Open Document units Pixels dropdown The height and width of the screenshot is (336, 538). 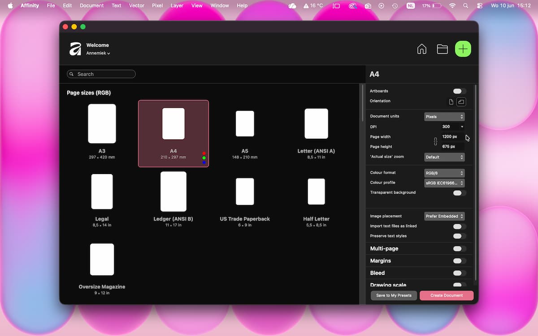[444, 117]
